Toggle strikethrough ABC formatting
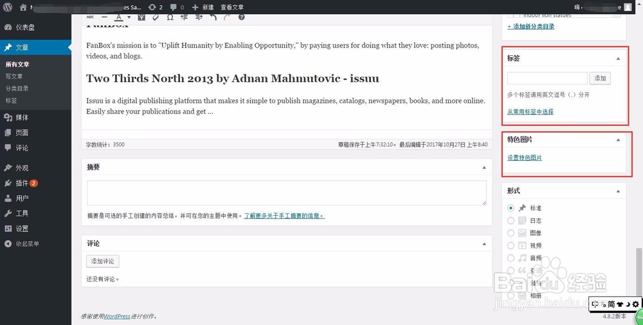Screen dimensions: 643x325 [90, 17]
